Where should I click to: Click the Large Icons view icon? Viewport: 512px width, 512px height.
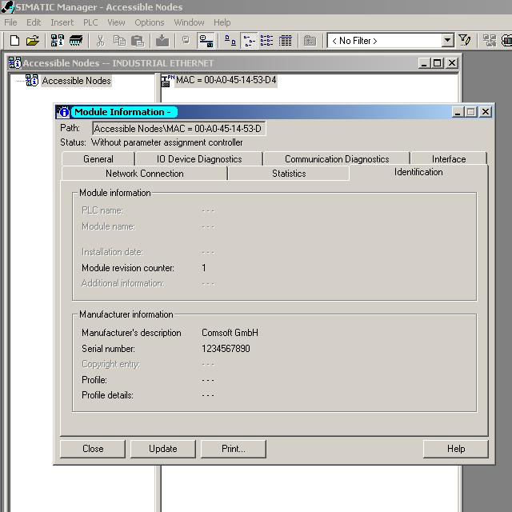coord(230,41)
